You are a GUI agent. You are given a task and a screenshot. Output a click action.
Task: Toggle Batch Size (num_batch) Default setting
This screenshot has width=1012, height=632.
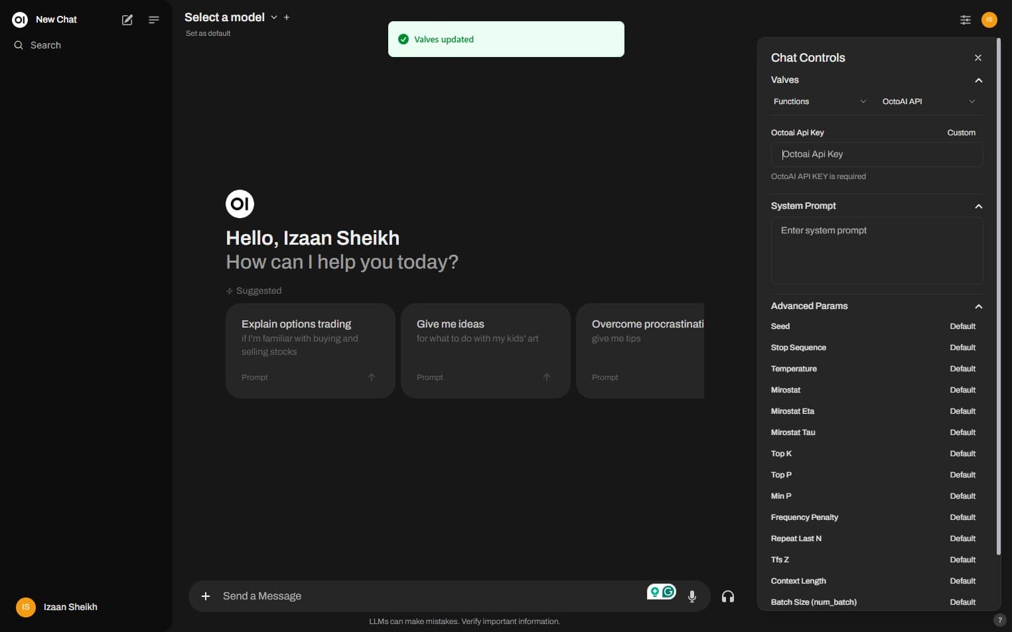962,602
